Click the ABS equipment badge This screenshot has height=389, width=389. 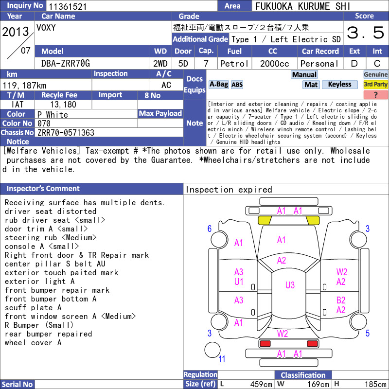pos(237,85)
